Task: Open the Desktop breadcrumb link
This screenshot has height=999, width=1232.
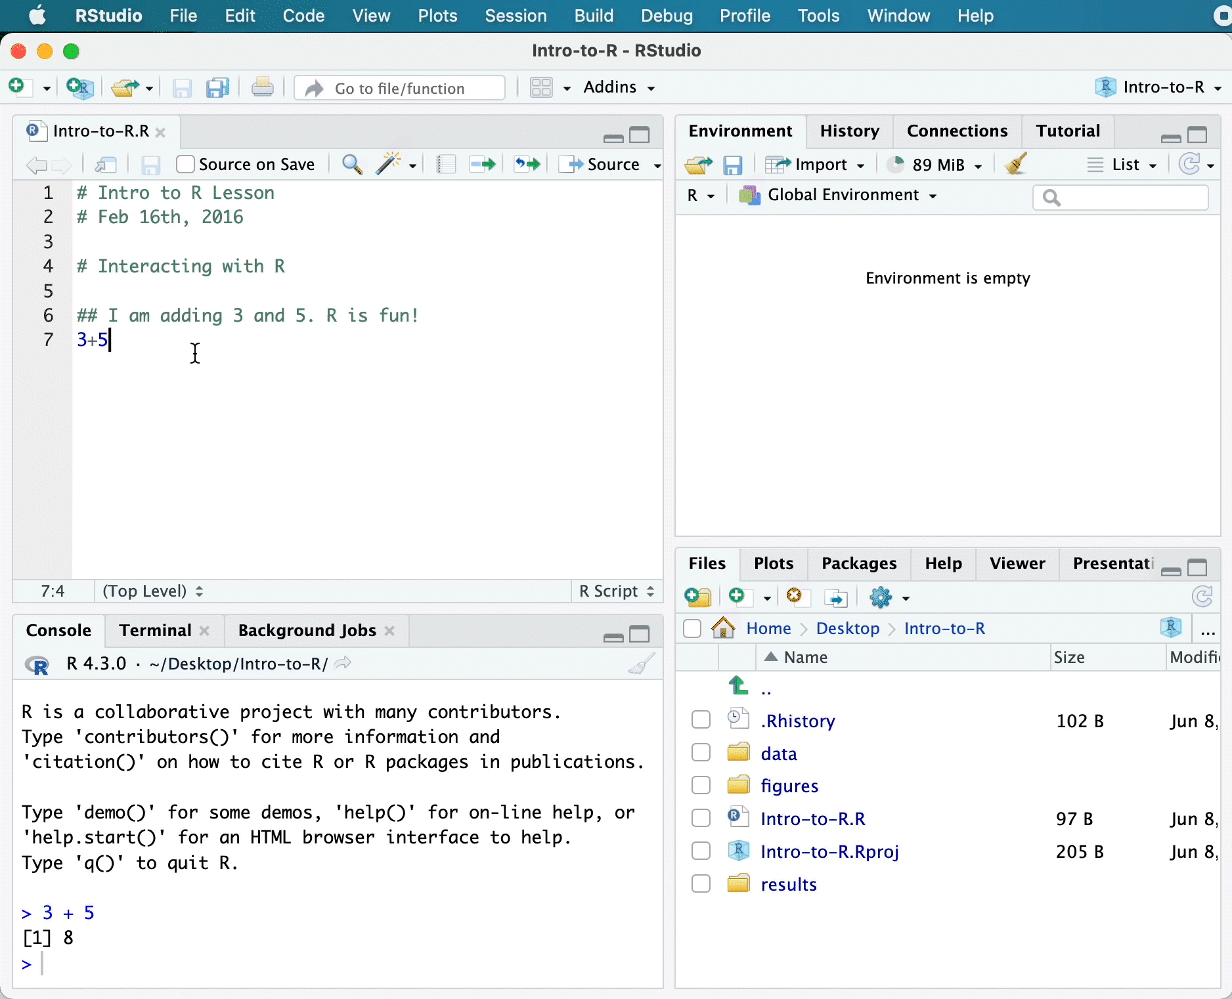Action: point(847,628)
